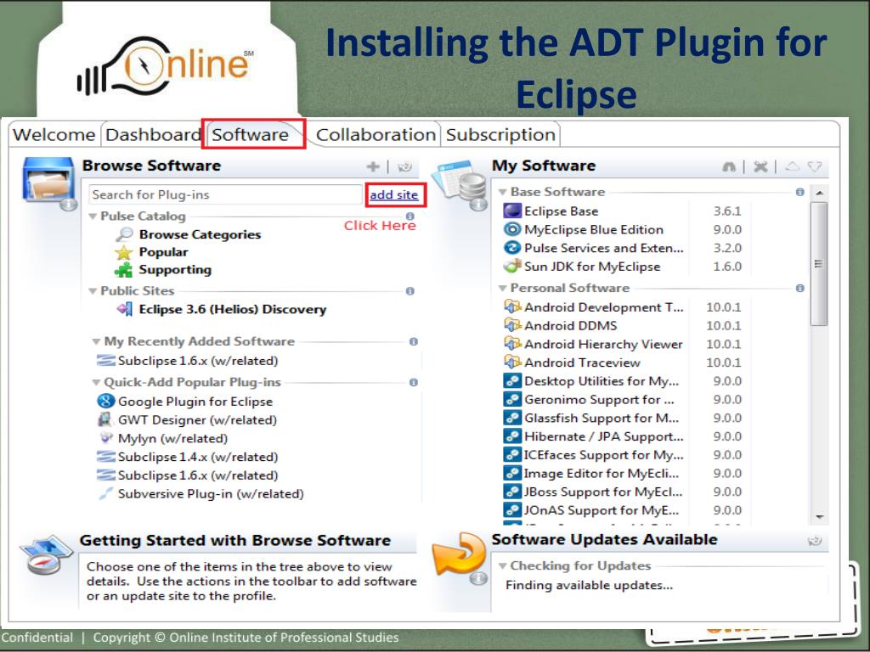Click the magnifier icon beside Browse Categories
Image resolution: width=870 pixels, height=652 pixels.
[x=124, y=234]
